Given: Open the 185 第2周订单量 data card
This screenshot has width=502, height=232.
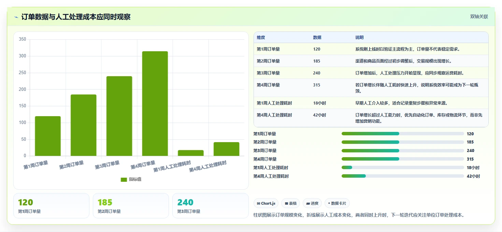Looking at the screenshot, I should pyautogui.click(x=131, y=206).
